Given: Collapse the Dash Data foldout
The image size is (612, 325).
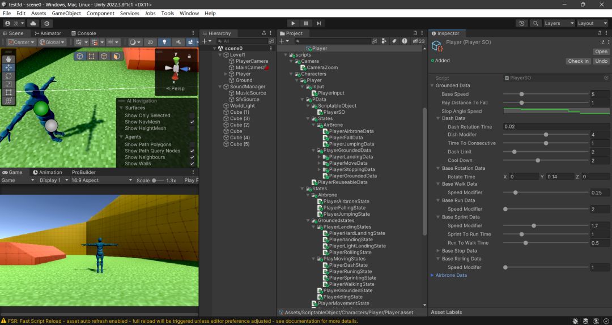Looking at the screenshot, I should (x=438, y=118).
